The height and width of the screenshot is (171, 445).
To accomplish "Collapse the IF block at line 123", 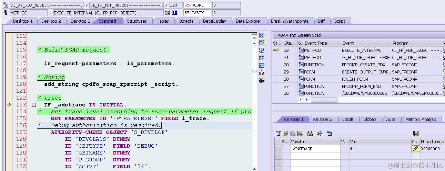I will point(34,105).
